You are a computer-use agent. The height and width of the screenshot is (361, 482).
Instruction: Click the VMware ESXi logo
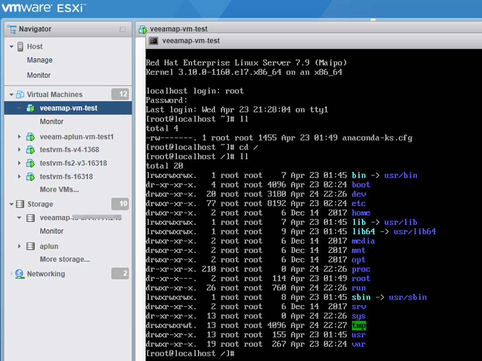click(44, 7)
